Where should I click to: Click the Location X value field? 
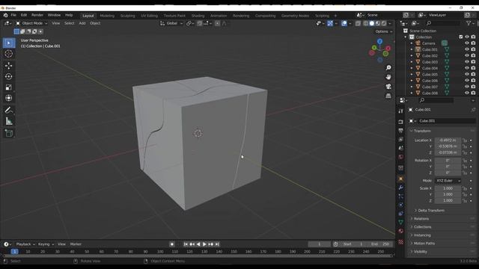tap(448, 140)
